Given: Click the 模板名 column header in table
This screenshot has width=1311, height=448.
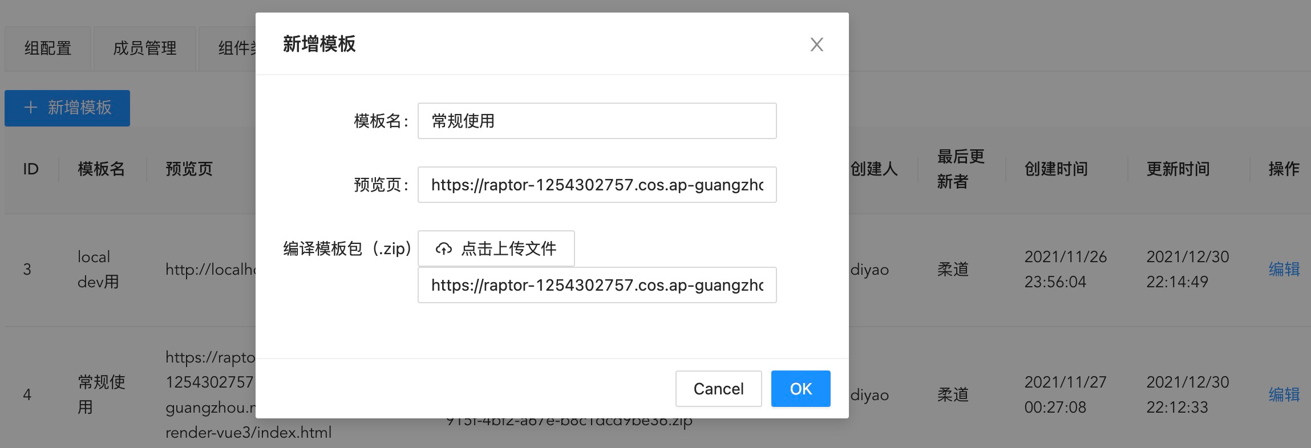Looking at the screenshot, I should coord(101,169).
